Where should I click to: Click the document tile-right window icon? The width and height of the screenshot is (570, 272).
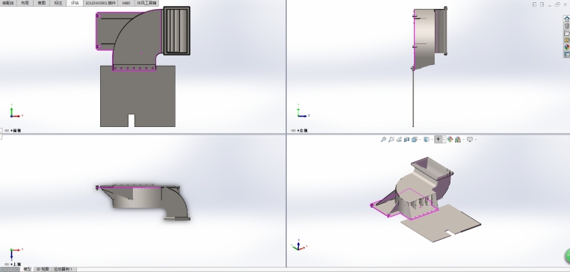tap(542, 4)
